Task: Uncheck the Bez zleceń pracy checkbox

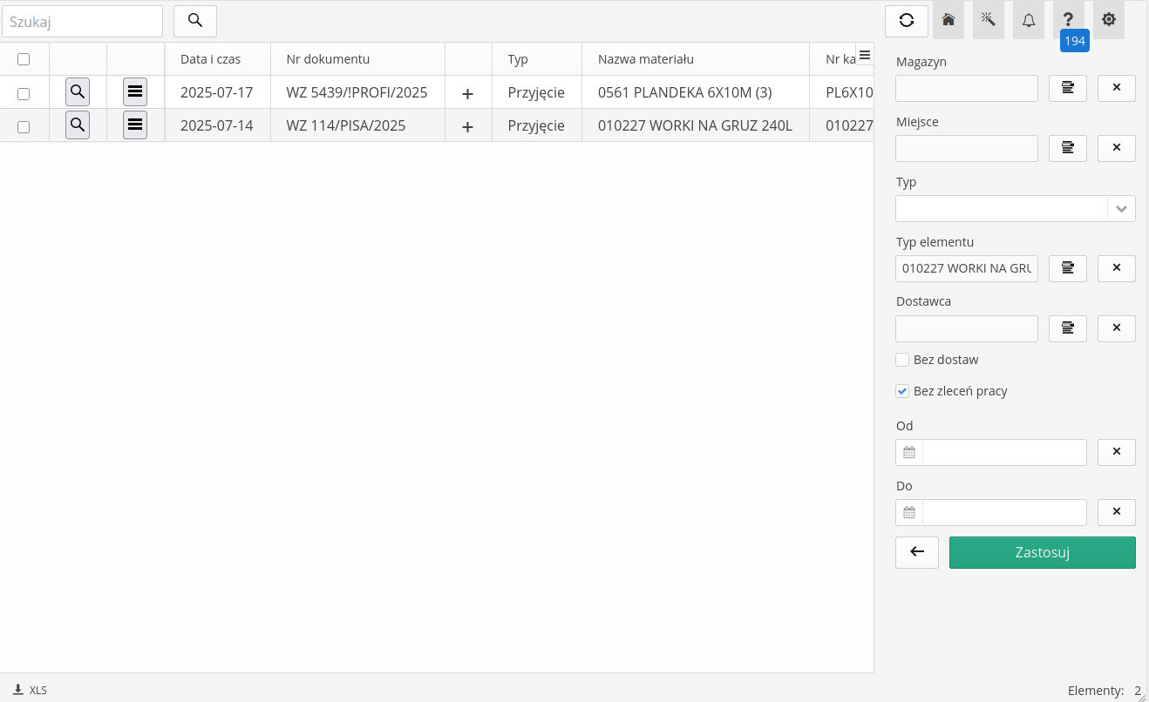Action: tap(902, 392)
